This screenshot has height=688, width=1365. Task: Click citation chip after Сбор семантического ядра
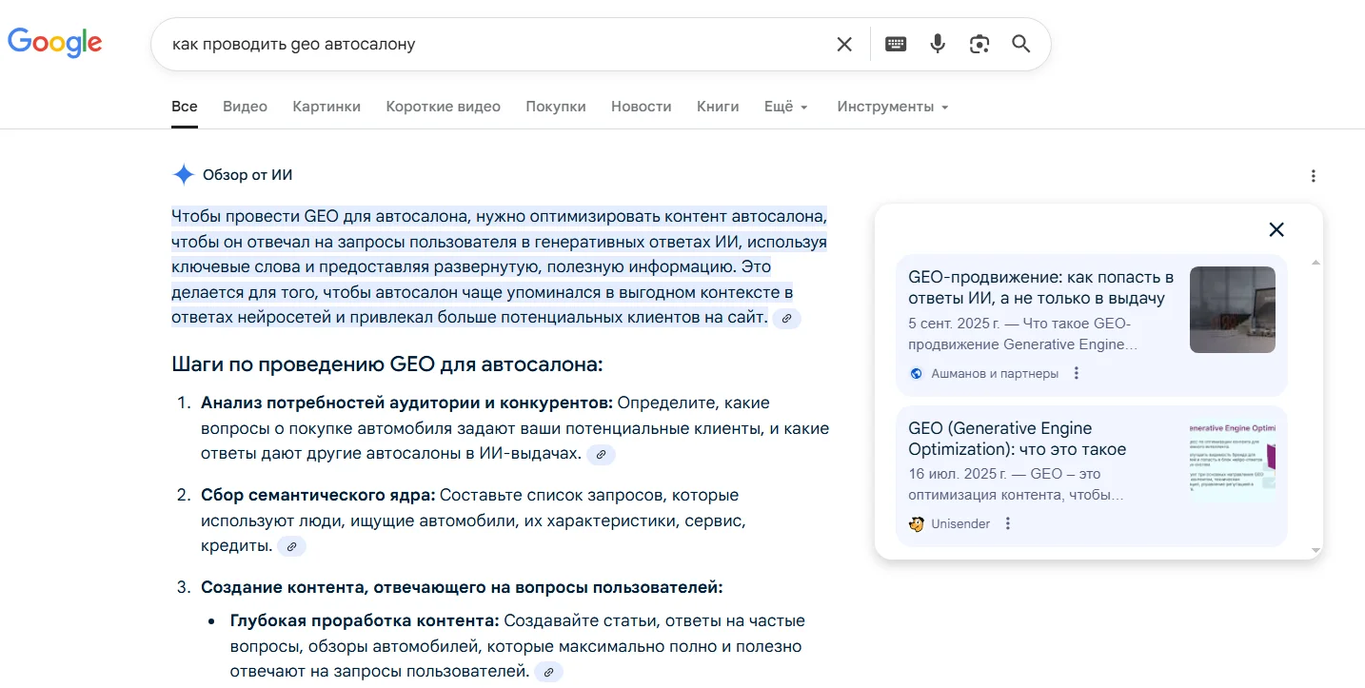291,545
